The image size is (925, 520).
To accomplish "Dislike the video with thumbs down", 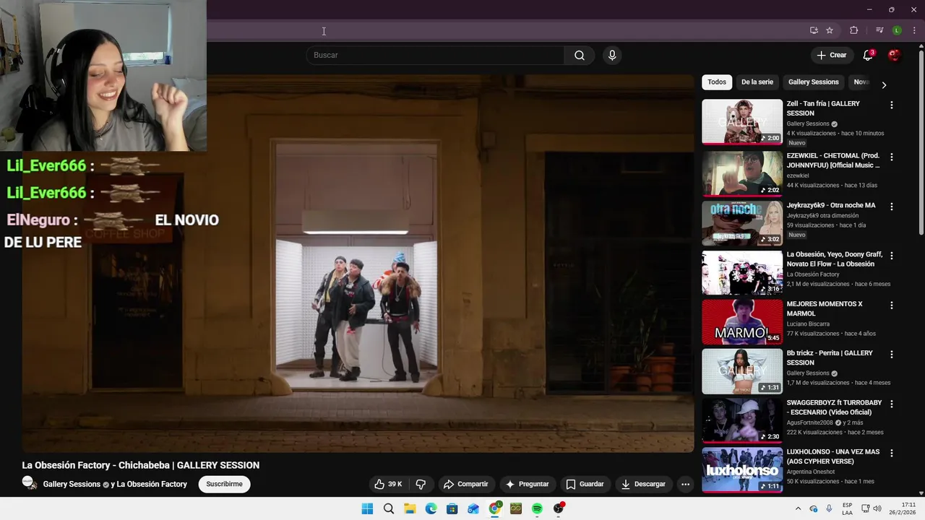I will click(421, 484).
